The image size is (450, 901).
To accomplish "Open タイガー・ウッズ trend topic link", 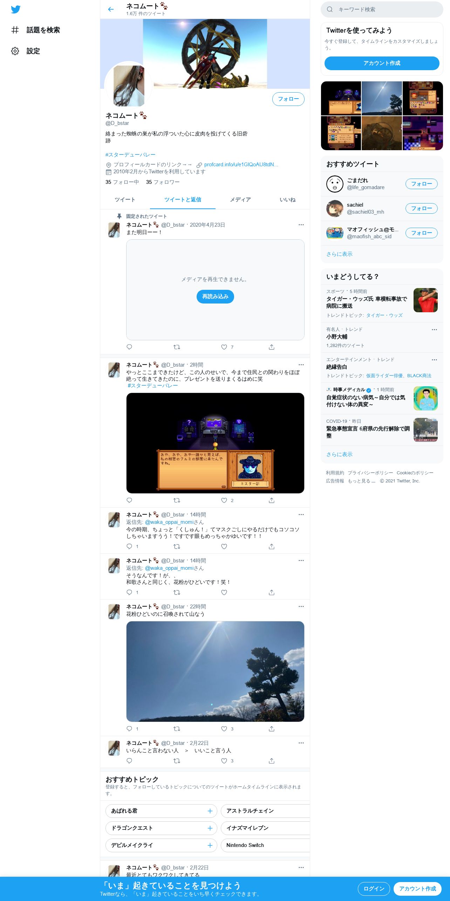I will (384, 315).
